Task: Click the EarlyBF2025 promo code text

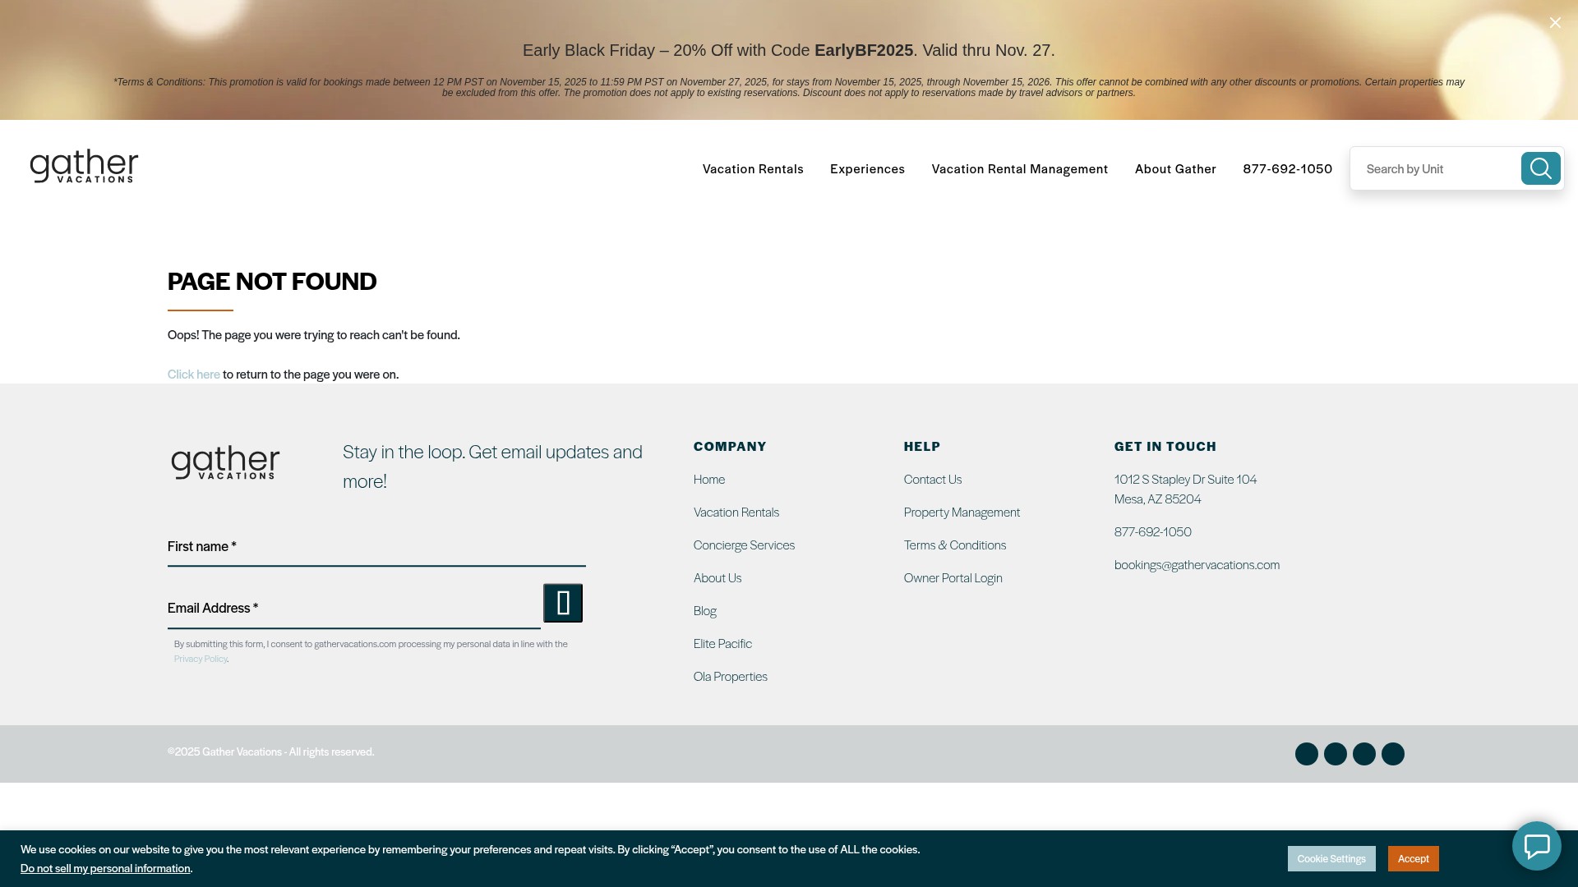Action: [864, 50]
